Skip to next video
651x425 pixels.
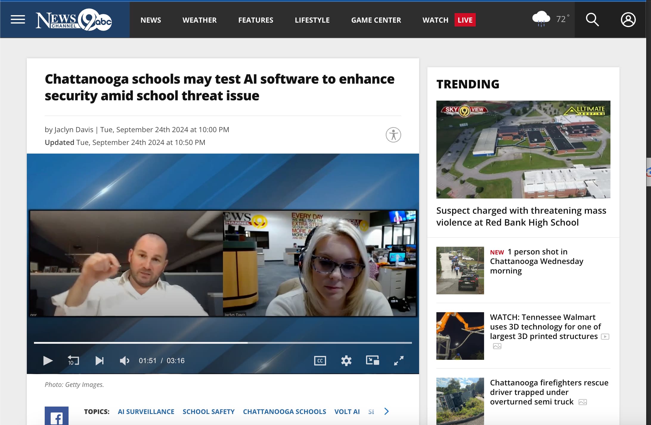(x=99, y=361)
